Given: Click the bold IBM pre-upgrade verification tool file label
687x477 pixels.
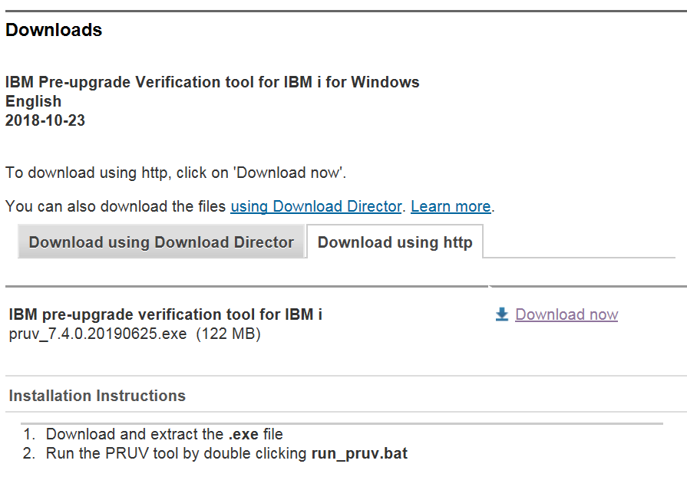Looking at the screenshot, I should (165, 314).
